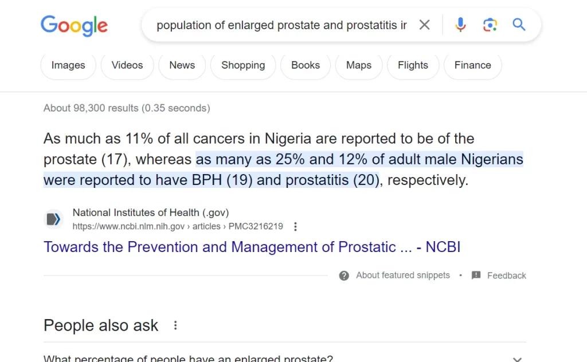Click the NIH site favicon
The height and width of the screenshot is (362, 587).
tap(53, 219)
